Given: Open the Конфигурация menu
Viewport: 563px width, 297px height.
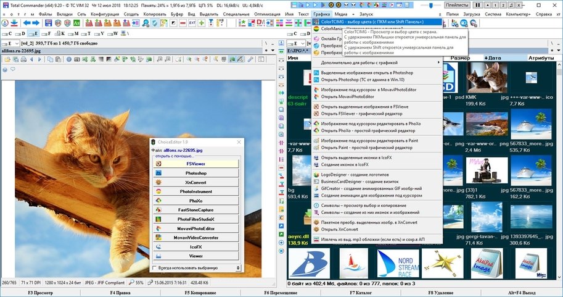Looking at the screenshot, I should pos(105,14).
